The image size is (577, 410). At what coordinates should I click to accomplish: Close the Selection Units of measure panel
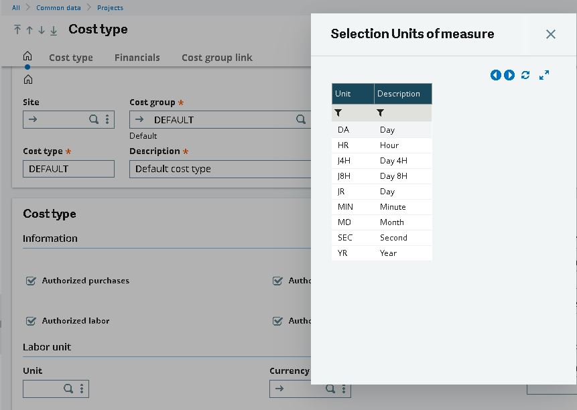(x=550, y=34)
